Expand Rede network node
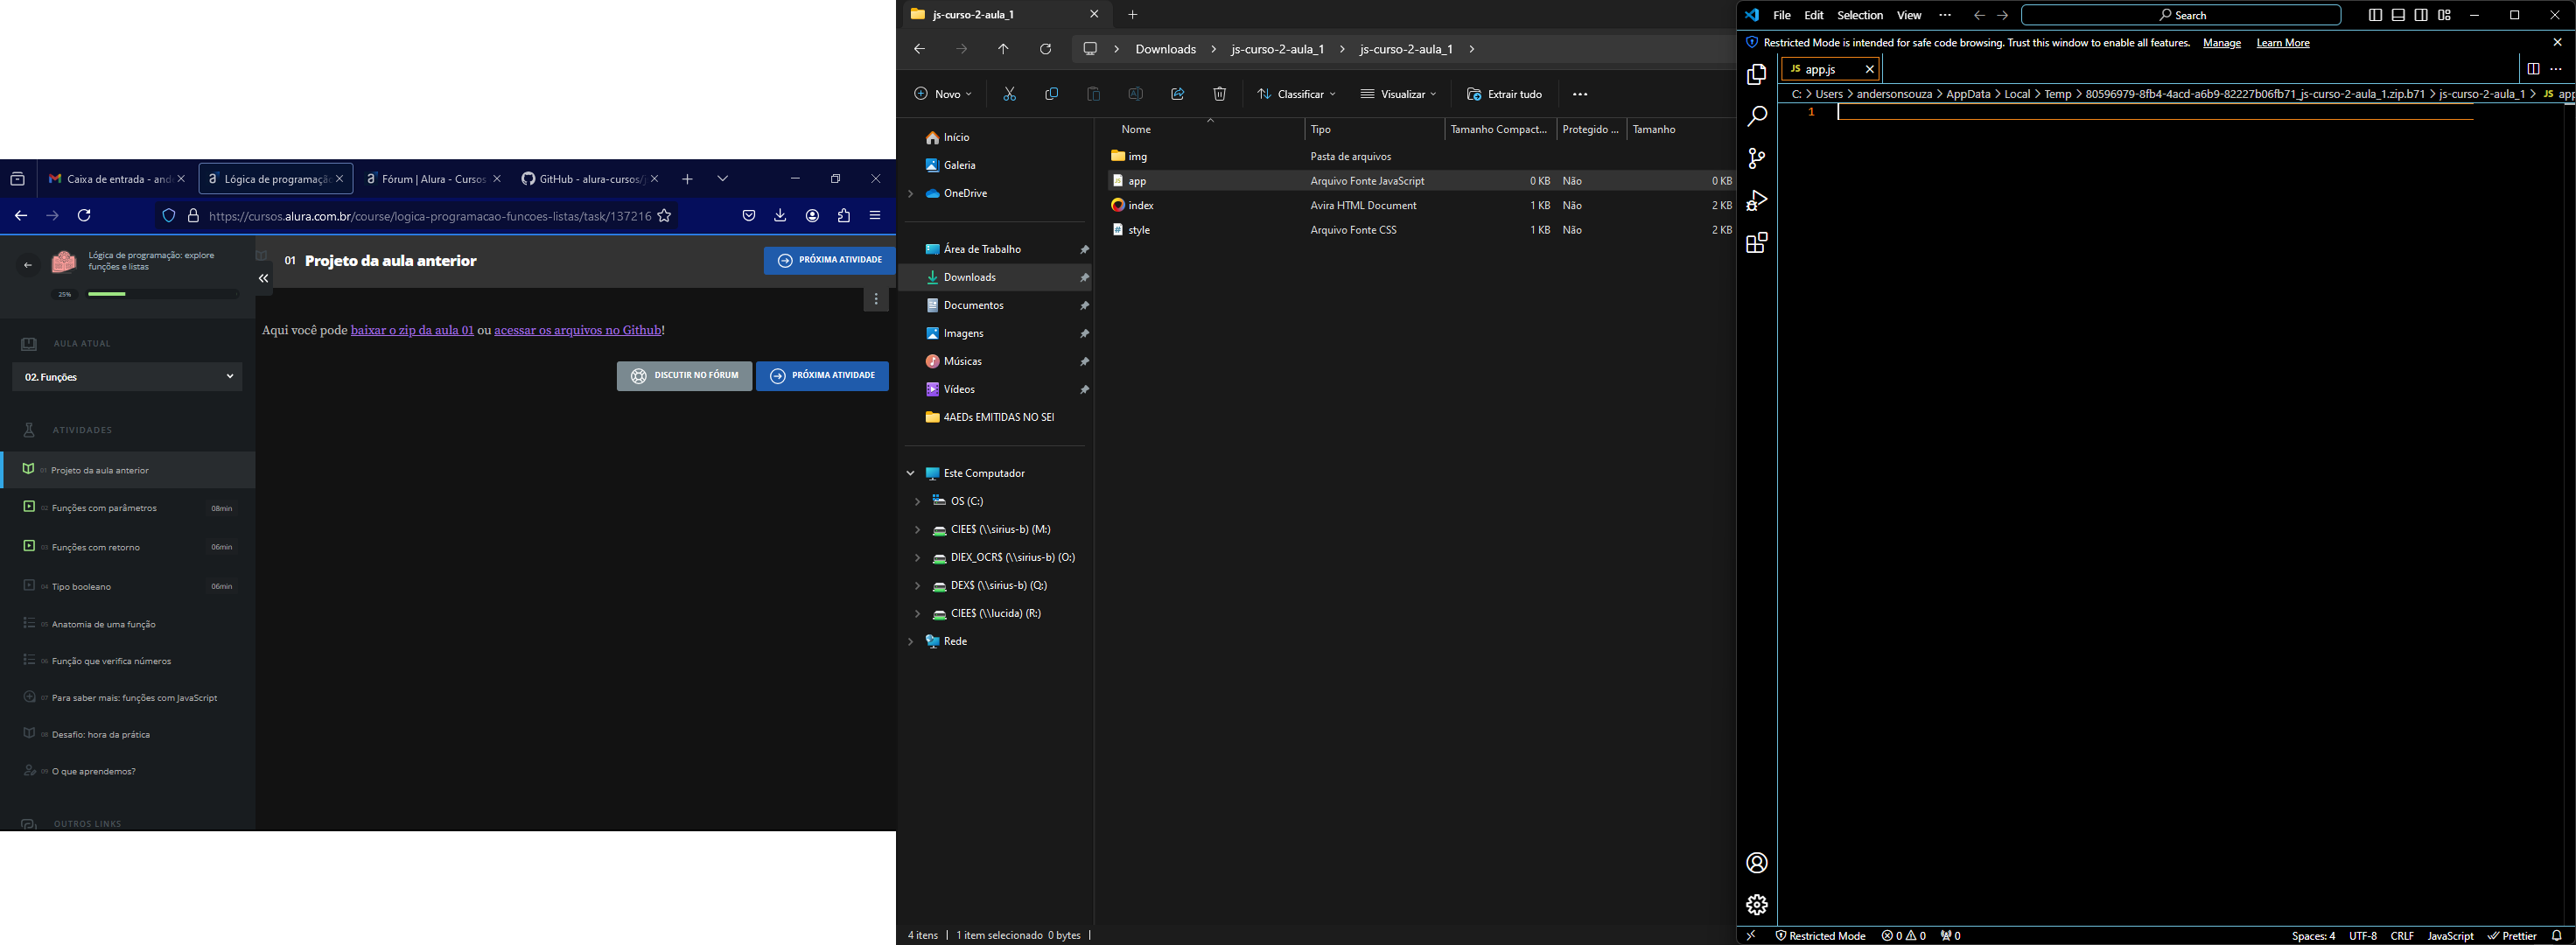The height and width of the screenshot is (945, 2576). coord(911,641)
